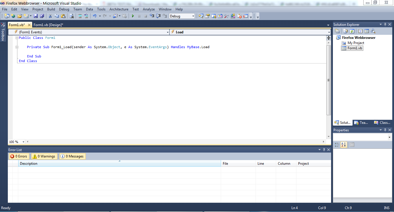Switch to the Class View tab

coord(382,123)
